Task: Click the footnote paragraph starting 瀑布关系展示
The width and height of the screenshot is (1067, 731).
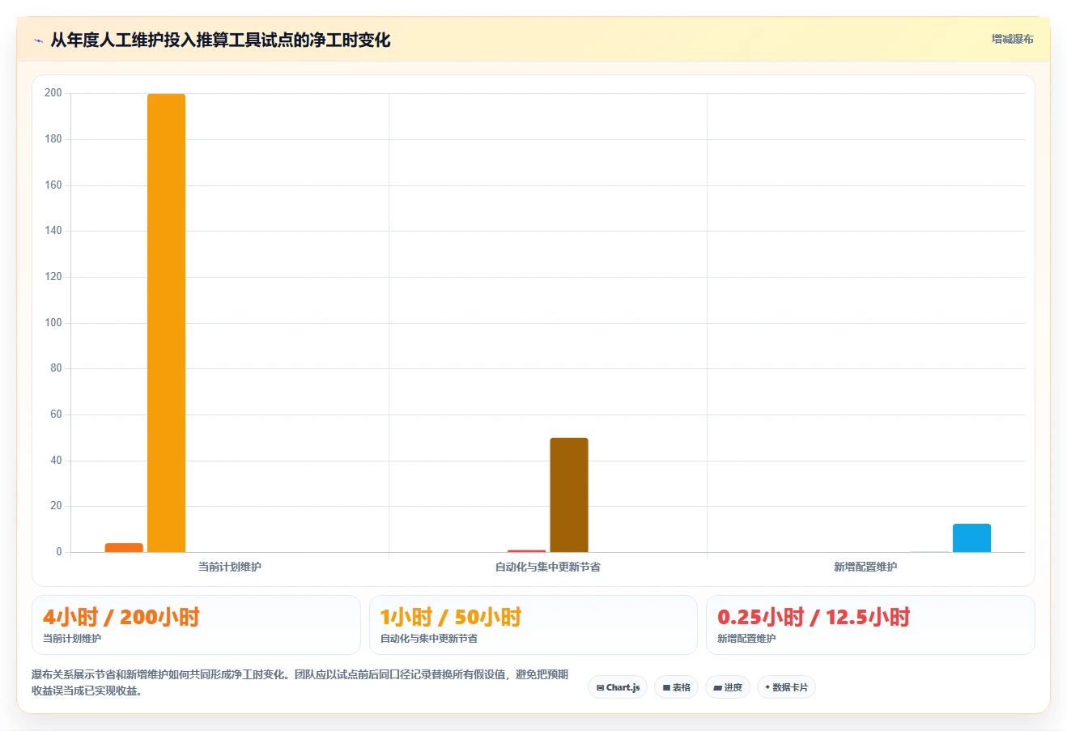Action: pyautogui.click(x=300, y=682)
